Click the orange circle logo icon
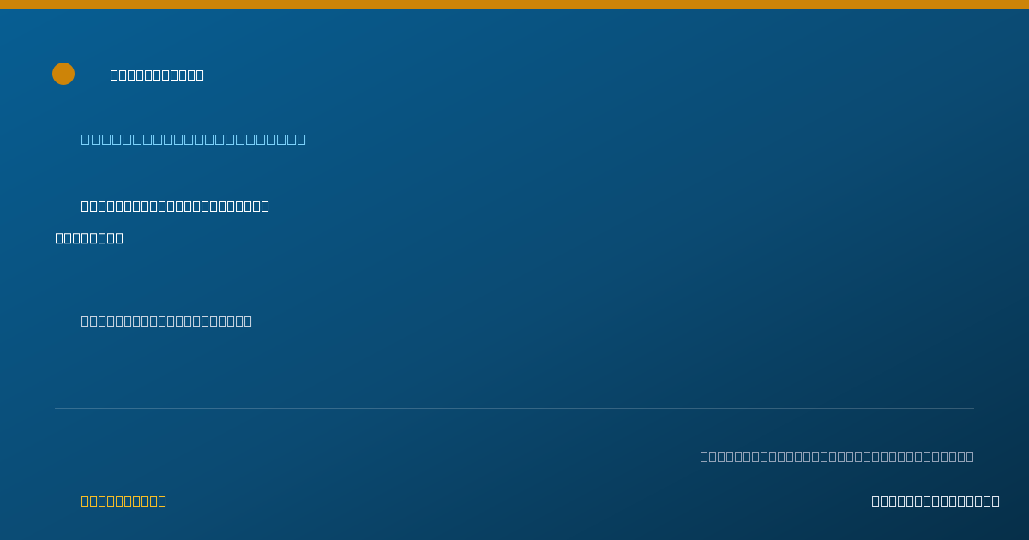Screen dimensions: 1029x540 (63, 74)
